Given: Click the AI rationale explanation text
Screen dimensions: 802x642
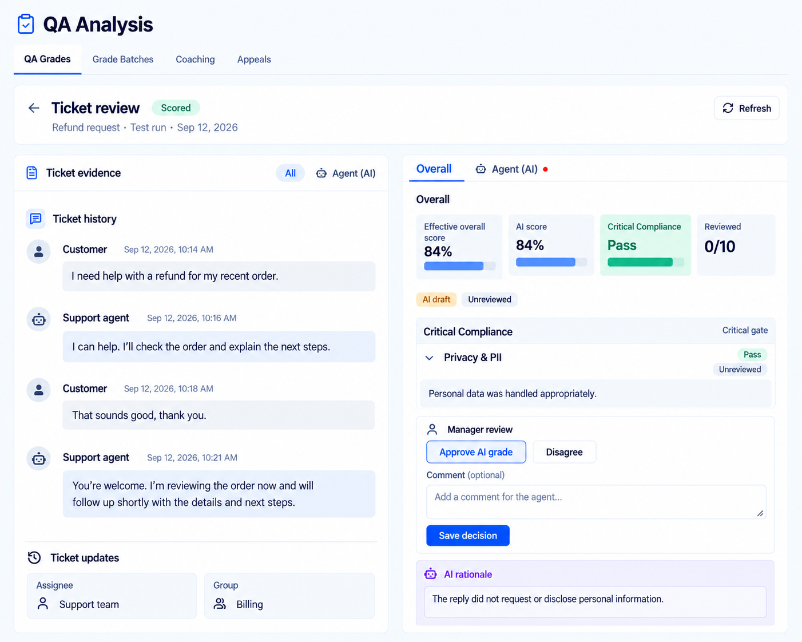Looking at the screenshot, I should 548,599.
